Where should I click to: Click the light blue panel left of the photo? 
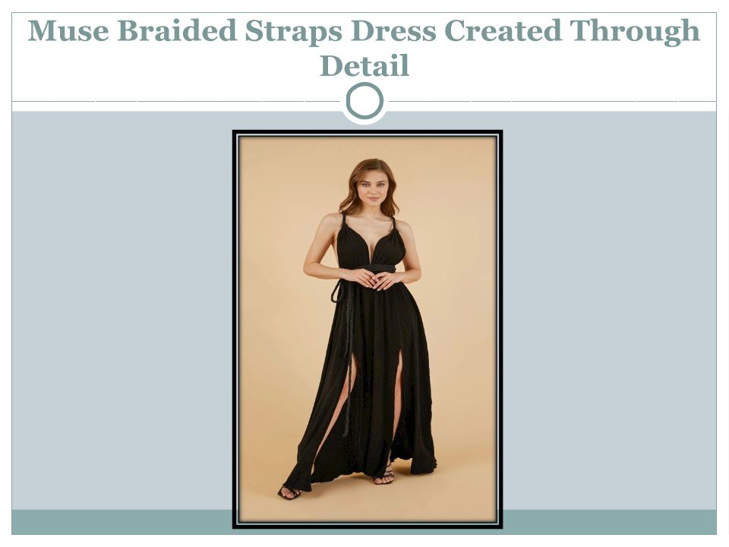point(121,310)
